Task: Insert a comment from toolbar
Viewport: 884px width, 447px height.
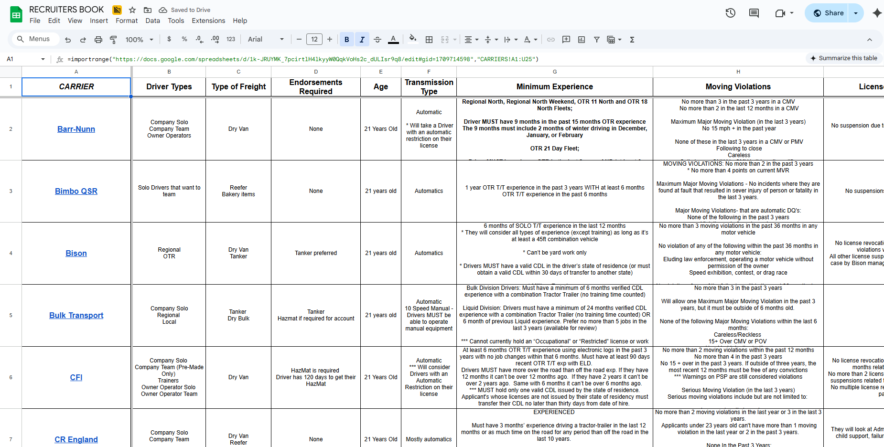Action: coord(566,40)
